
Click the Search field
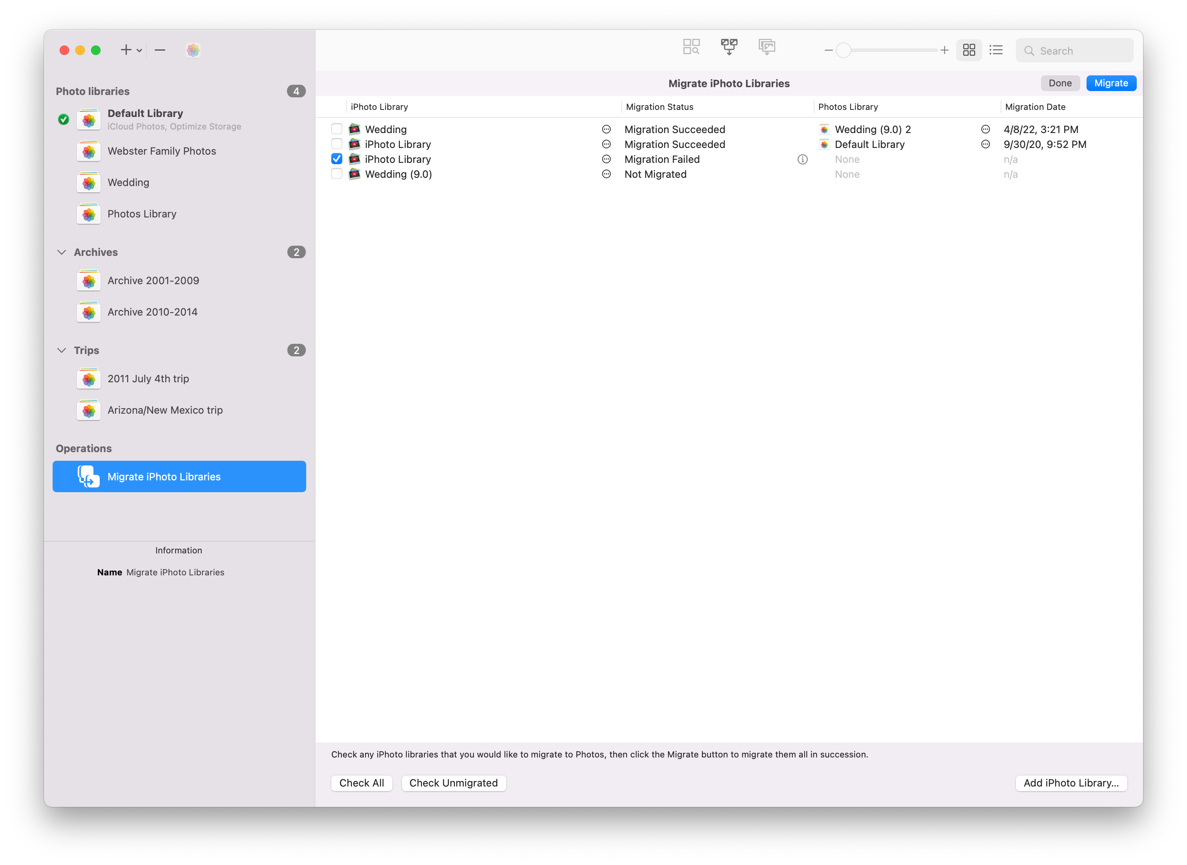pyautogui.click(x=1074, y=51)
